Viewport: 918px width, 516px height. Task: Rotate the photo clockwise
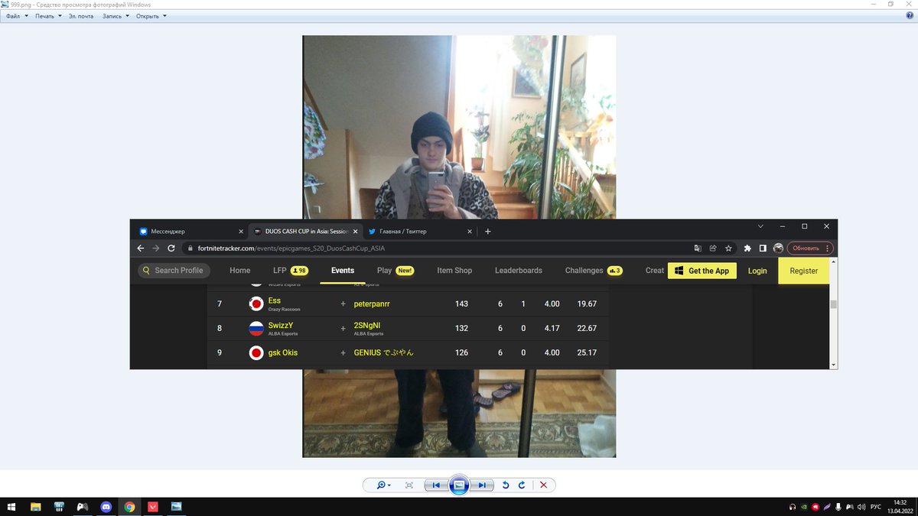(522, 485)
